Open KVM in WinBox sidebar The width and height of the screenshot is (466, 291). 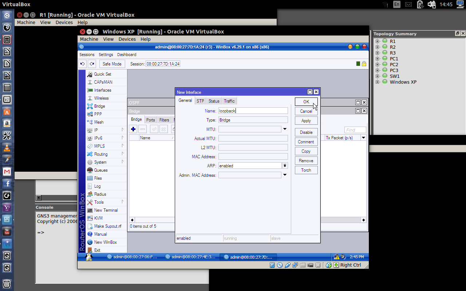tap(98, 218)
